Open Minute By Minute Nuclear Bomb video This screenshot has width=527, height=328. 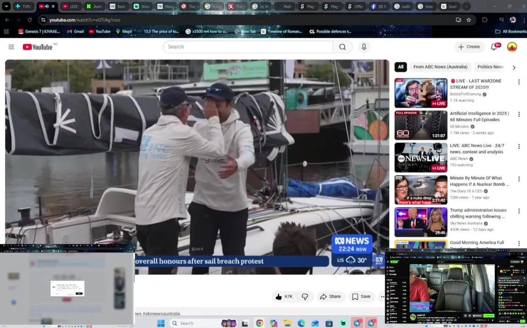point(421,190)
